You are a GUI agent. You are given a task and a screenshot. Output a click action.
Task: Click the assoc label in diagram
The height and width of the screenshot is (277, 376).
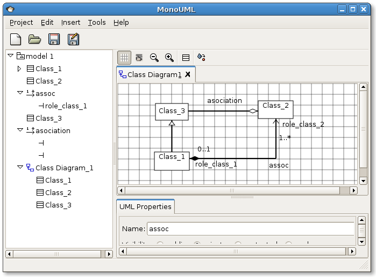(279, 165)
